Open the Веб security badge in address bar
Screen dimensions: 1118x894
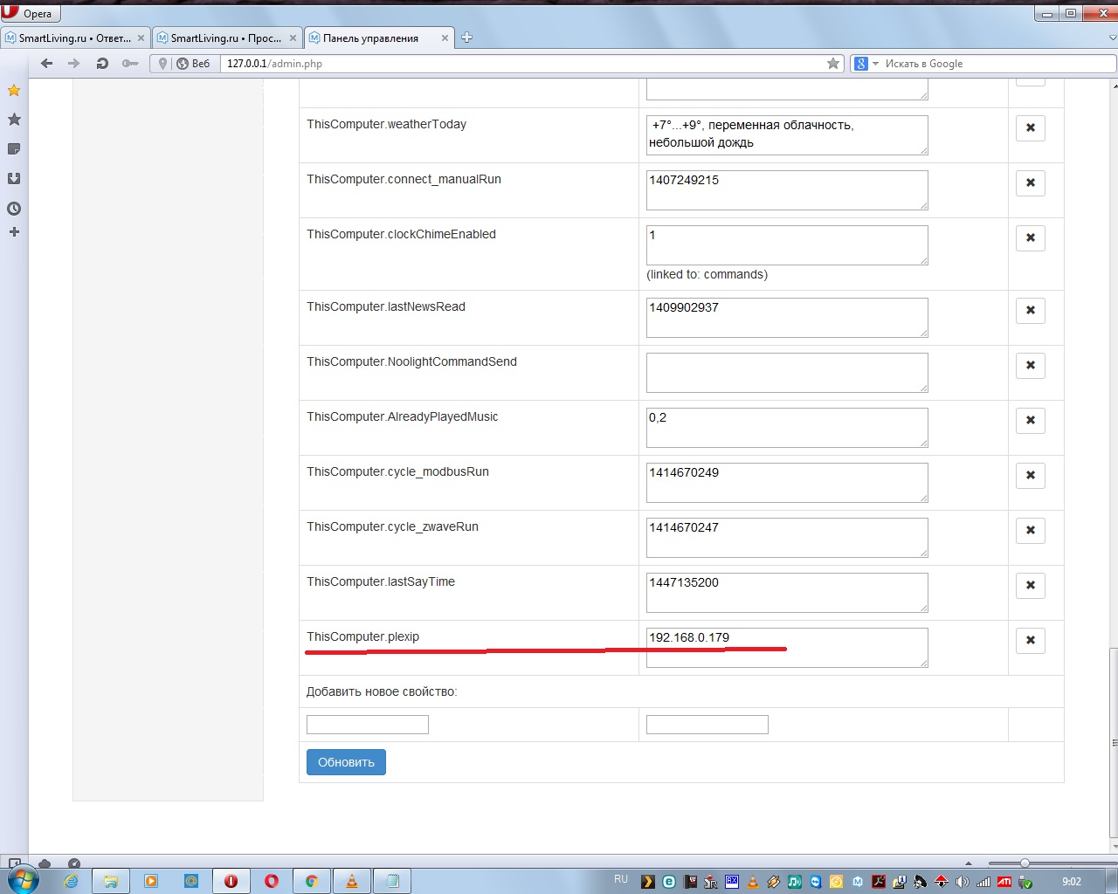coord(194,63)
